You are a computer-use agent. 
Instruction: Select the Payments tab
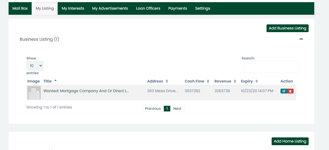(x=178, y=8)
